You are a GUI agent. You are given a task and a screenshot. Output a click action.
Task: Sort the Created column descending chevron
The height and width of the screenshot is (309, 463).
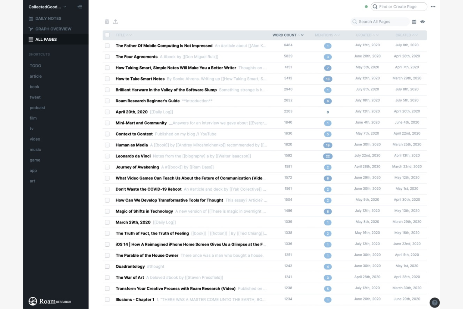pos(417,35)
